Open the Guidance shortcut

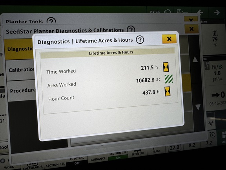(x=98, y=159)
